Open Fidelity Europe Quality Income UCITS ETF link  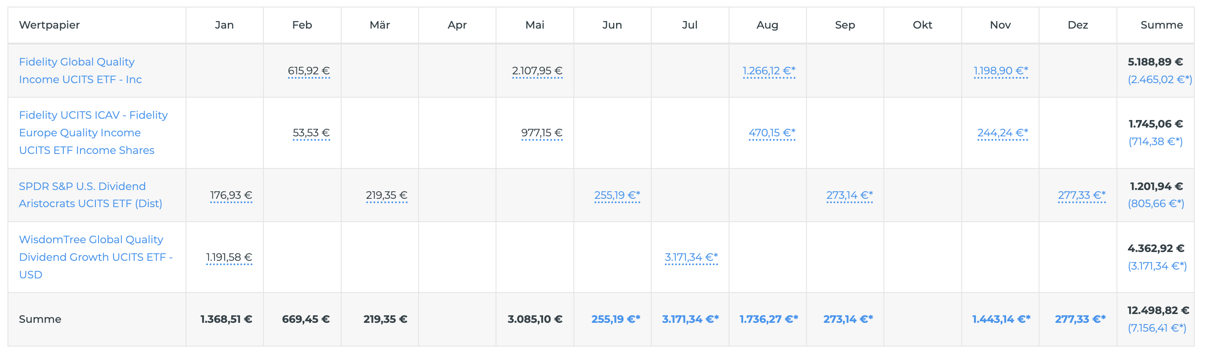click(x=93, y=133)
